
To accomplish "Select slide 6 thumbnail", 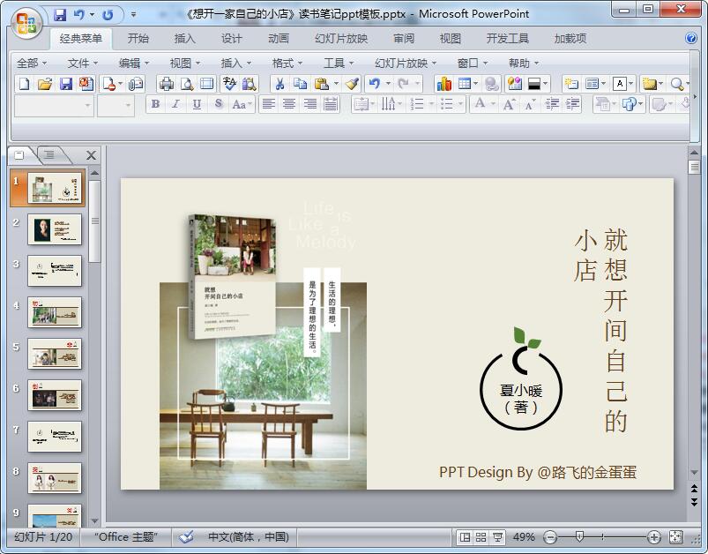I will point(55,395).
